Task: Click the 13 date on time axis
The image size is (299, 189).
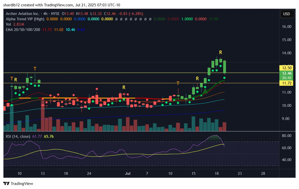Action: [x=43, y=174]
